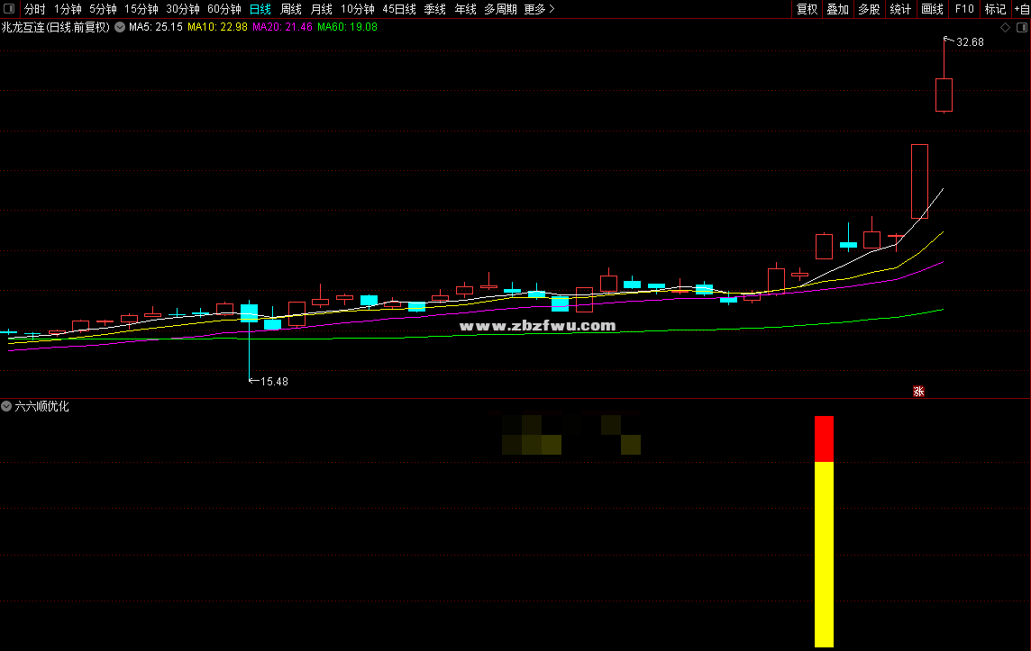Click the yellow segment of indicator bar
The height and width of the screenshot is (651, 1031).
point(824,555)
